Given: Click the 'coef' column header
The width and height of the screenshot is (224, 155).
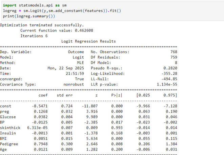Looking at the screenshot, I should [43, 96].
